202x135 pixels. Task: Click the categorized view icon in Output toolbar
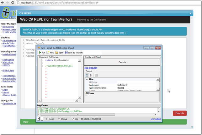(87, 75)
